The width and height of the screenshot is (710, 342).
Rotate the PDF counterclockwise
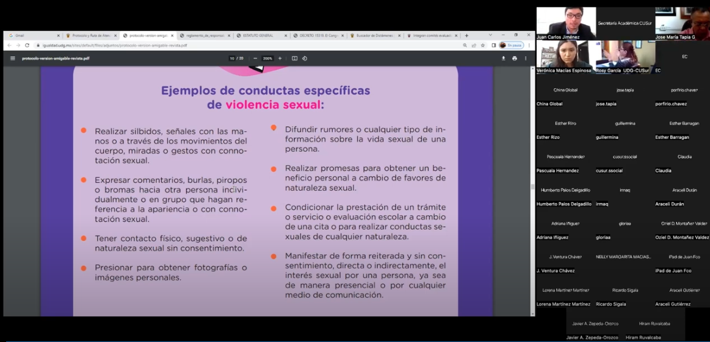[x=305, y=59]
